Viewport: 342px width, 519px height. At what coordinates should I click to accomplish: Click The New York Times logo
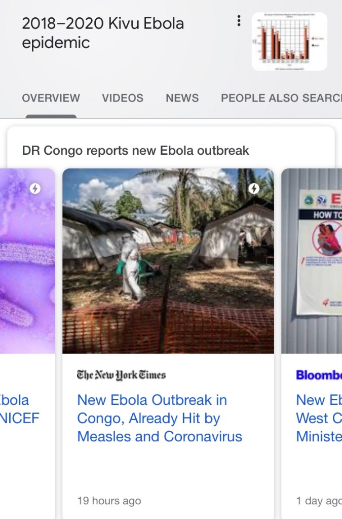[121, 375]
